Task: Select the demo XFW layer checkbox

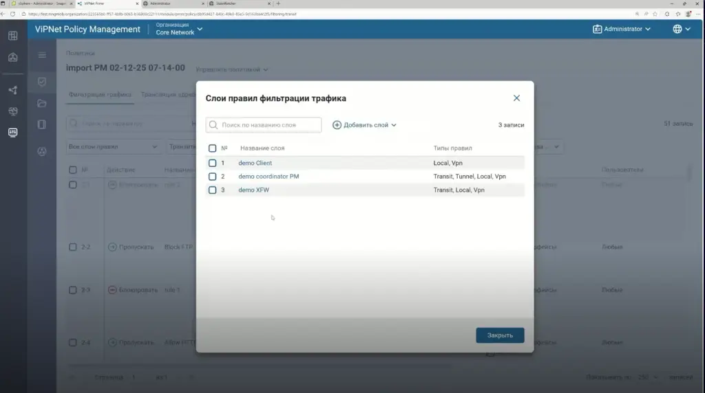Action: click(213, 190)
